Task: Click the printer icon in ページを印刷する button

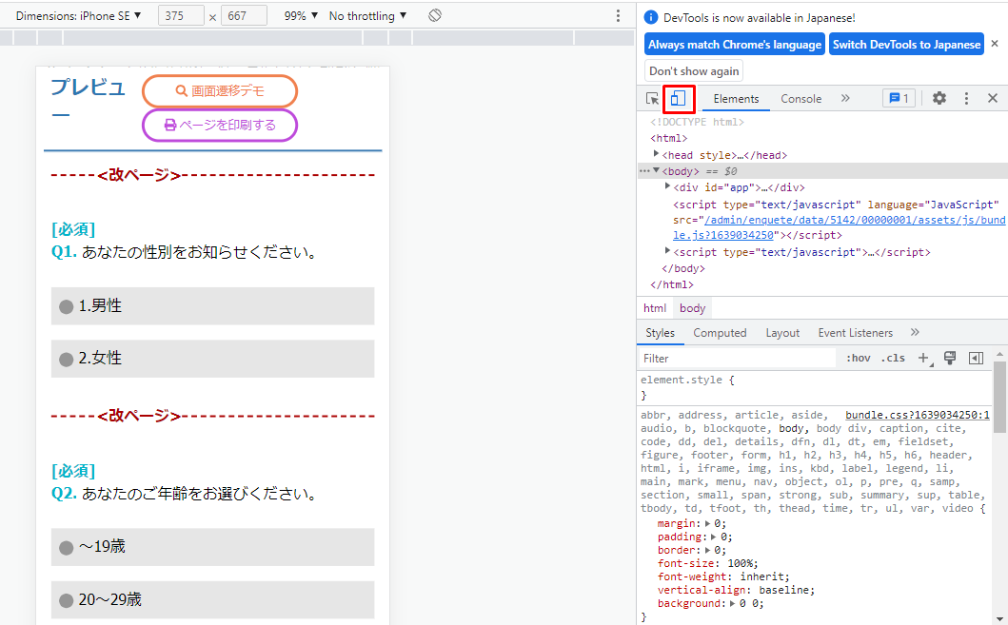Action: point(169,125)
